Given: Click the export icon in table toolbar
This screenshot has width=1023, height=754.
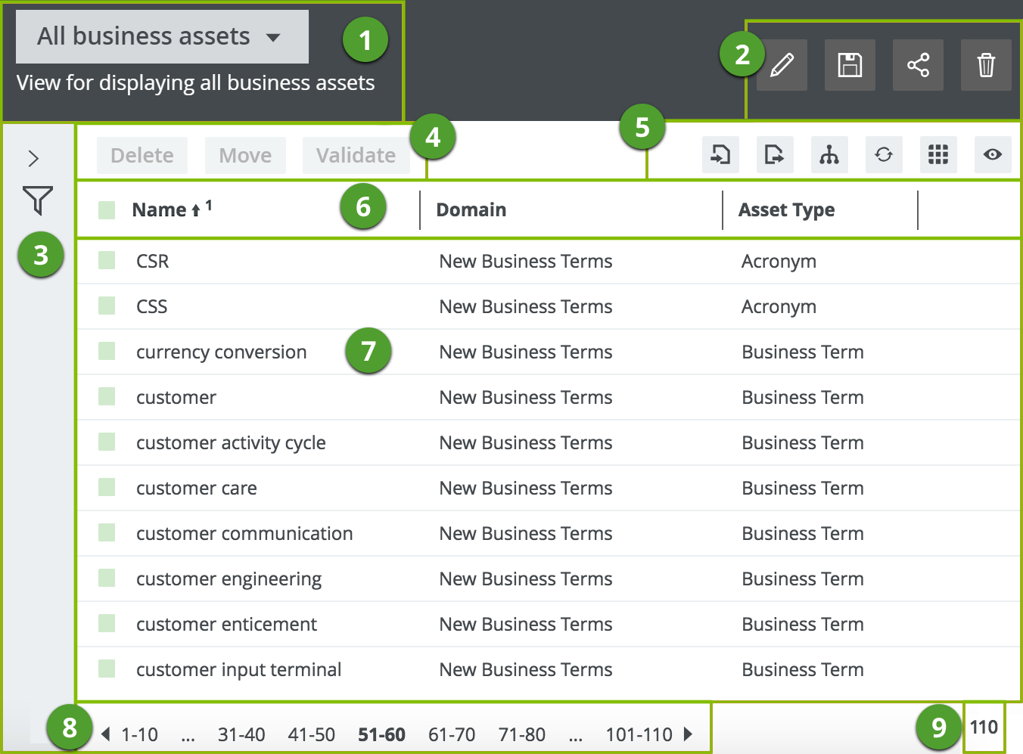Looking at the screenshot, I should [x=775, y=155].
